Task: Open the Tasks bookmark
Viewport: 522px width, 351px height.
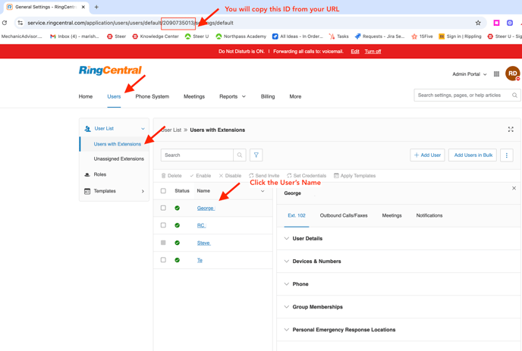Action: (x=339, y=36)
